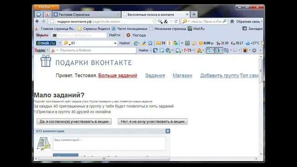Click the Webalta logo in the toolbar
The width and height of the screenshot is (297, 167).
(x=42, y=35)
